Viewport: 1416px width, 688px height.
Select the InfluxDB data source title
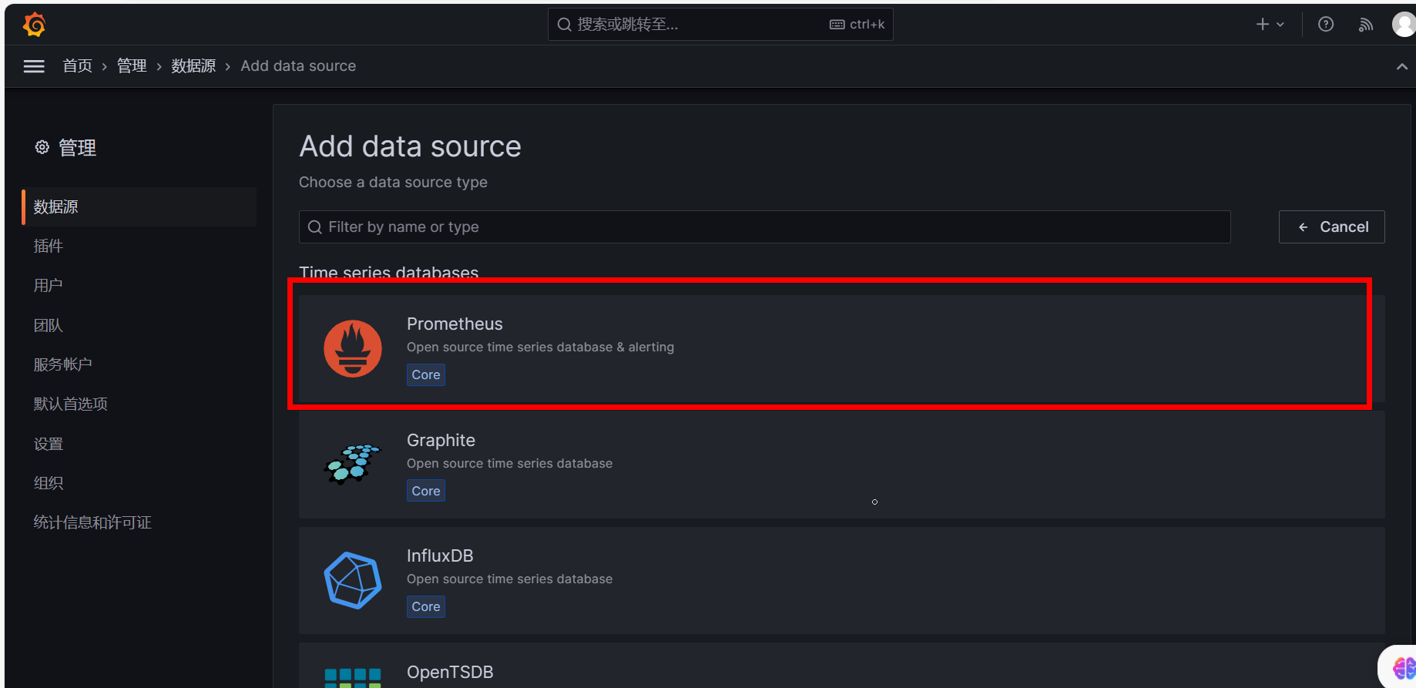440,555
